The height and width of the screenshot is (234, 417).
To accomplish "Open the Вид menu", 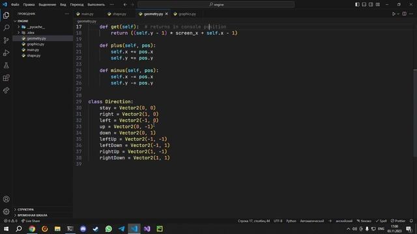I will click(x=63, y=5).
